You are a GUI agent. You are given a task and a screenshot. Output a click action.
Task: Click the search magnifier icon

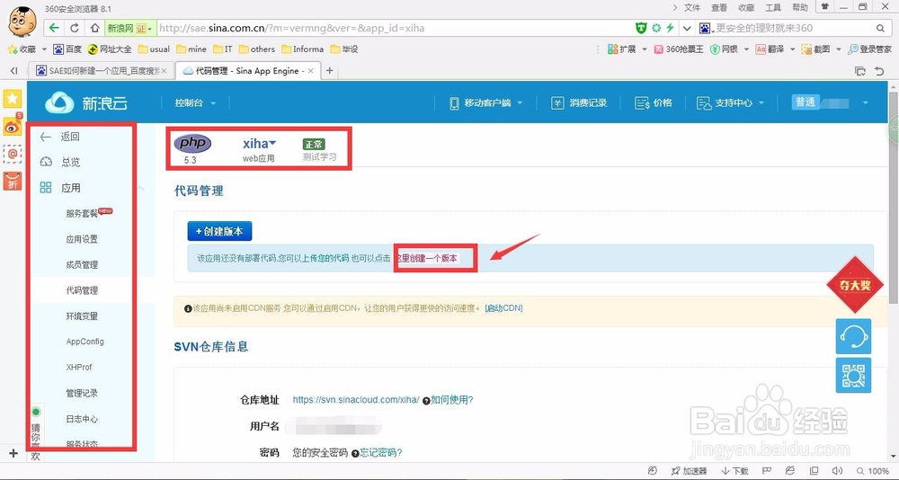[x=881, y=28]
